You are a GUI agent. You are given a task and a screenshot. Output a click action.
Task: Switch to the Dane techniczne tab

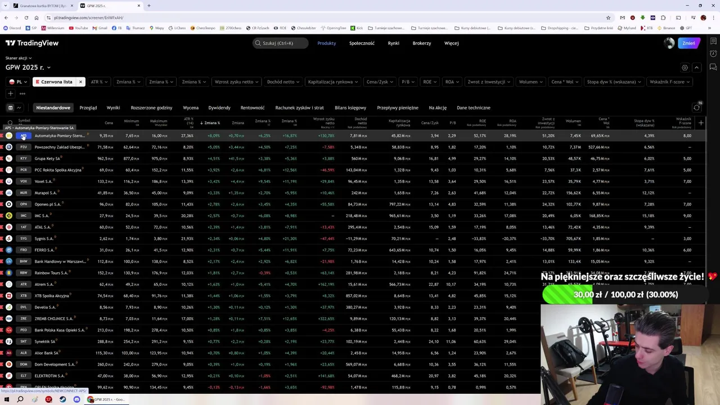(474, 107)
